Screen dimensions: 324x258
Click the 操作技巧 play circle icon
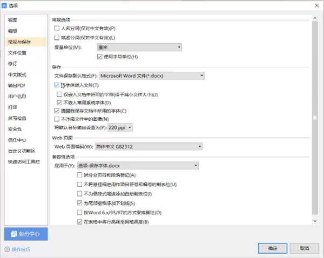pos(7,249)
